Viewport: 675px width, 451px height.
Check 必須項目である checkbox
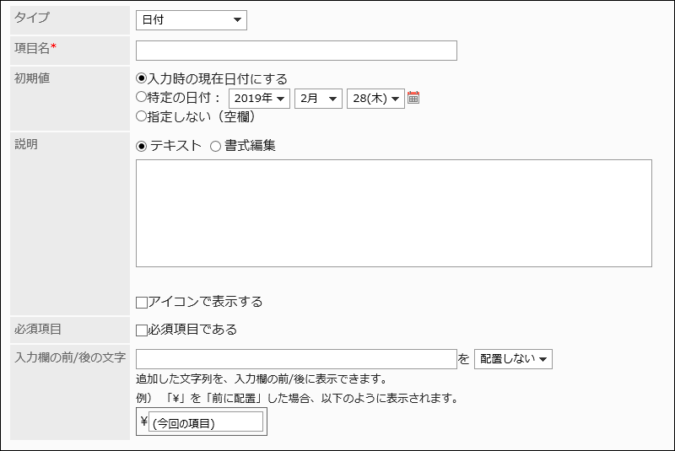click(142, 330)
